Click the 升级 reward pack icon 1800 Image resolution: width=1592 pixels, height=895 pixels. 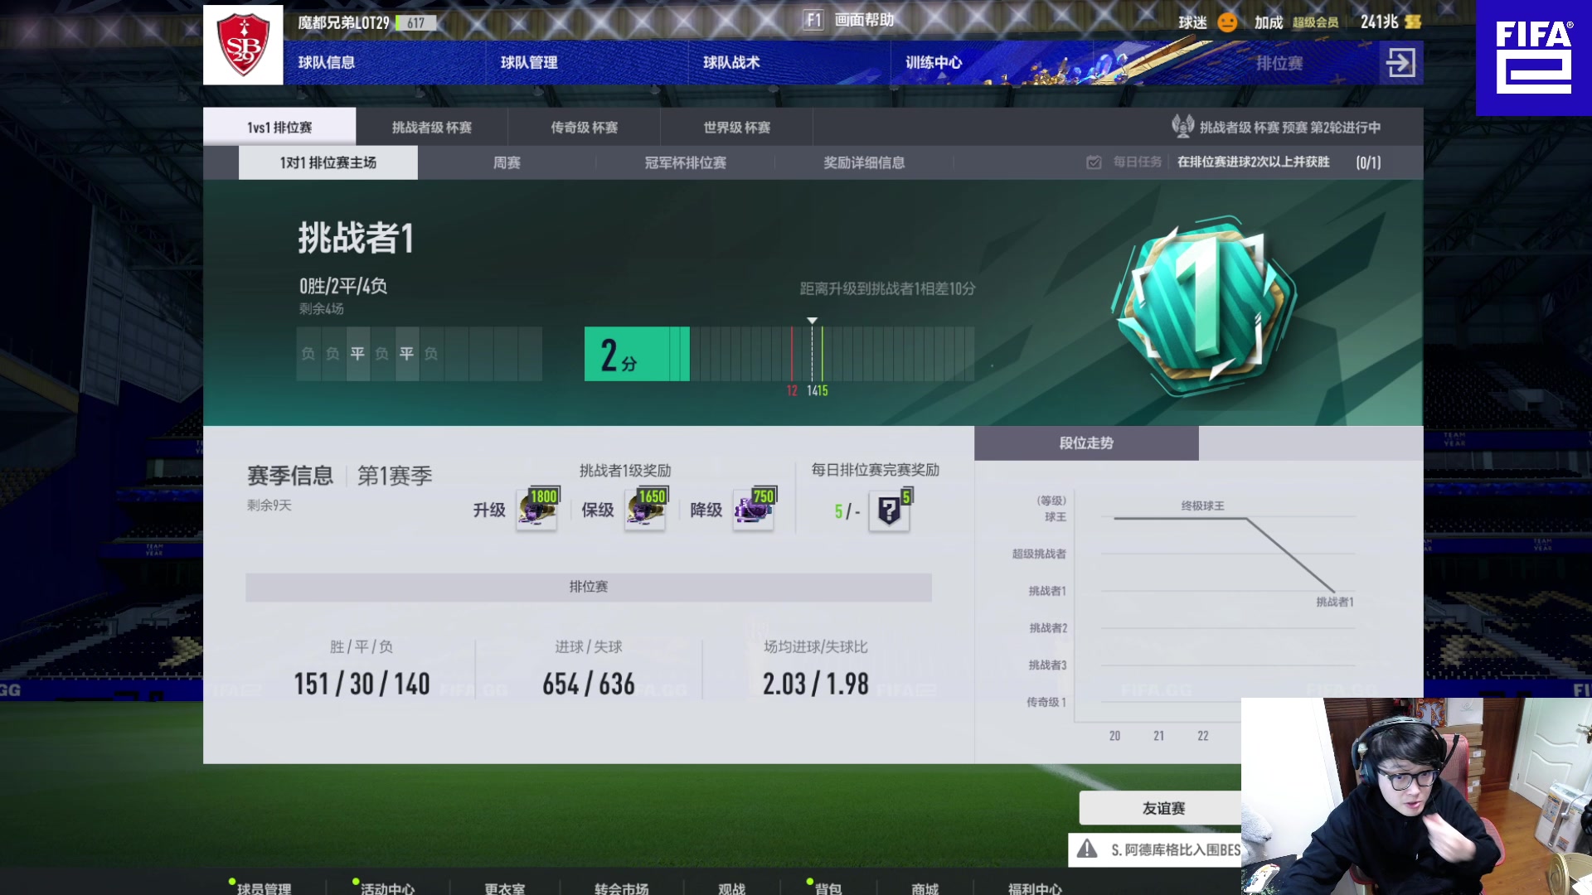point(537,509)
